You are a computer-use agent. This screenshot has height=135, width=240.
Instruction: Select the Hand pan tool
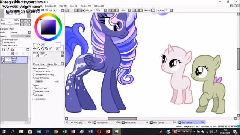point(46,48)
